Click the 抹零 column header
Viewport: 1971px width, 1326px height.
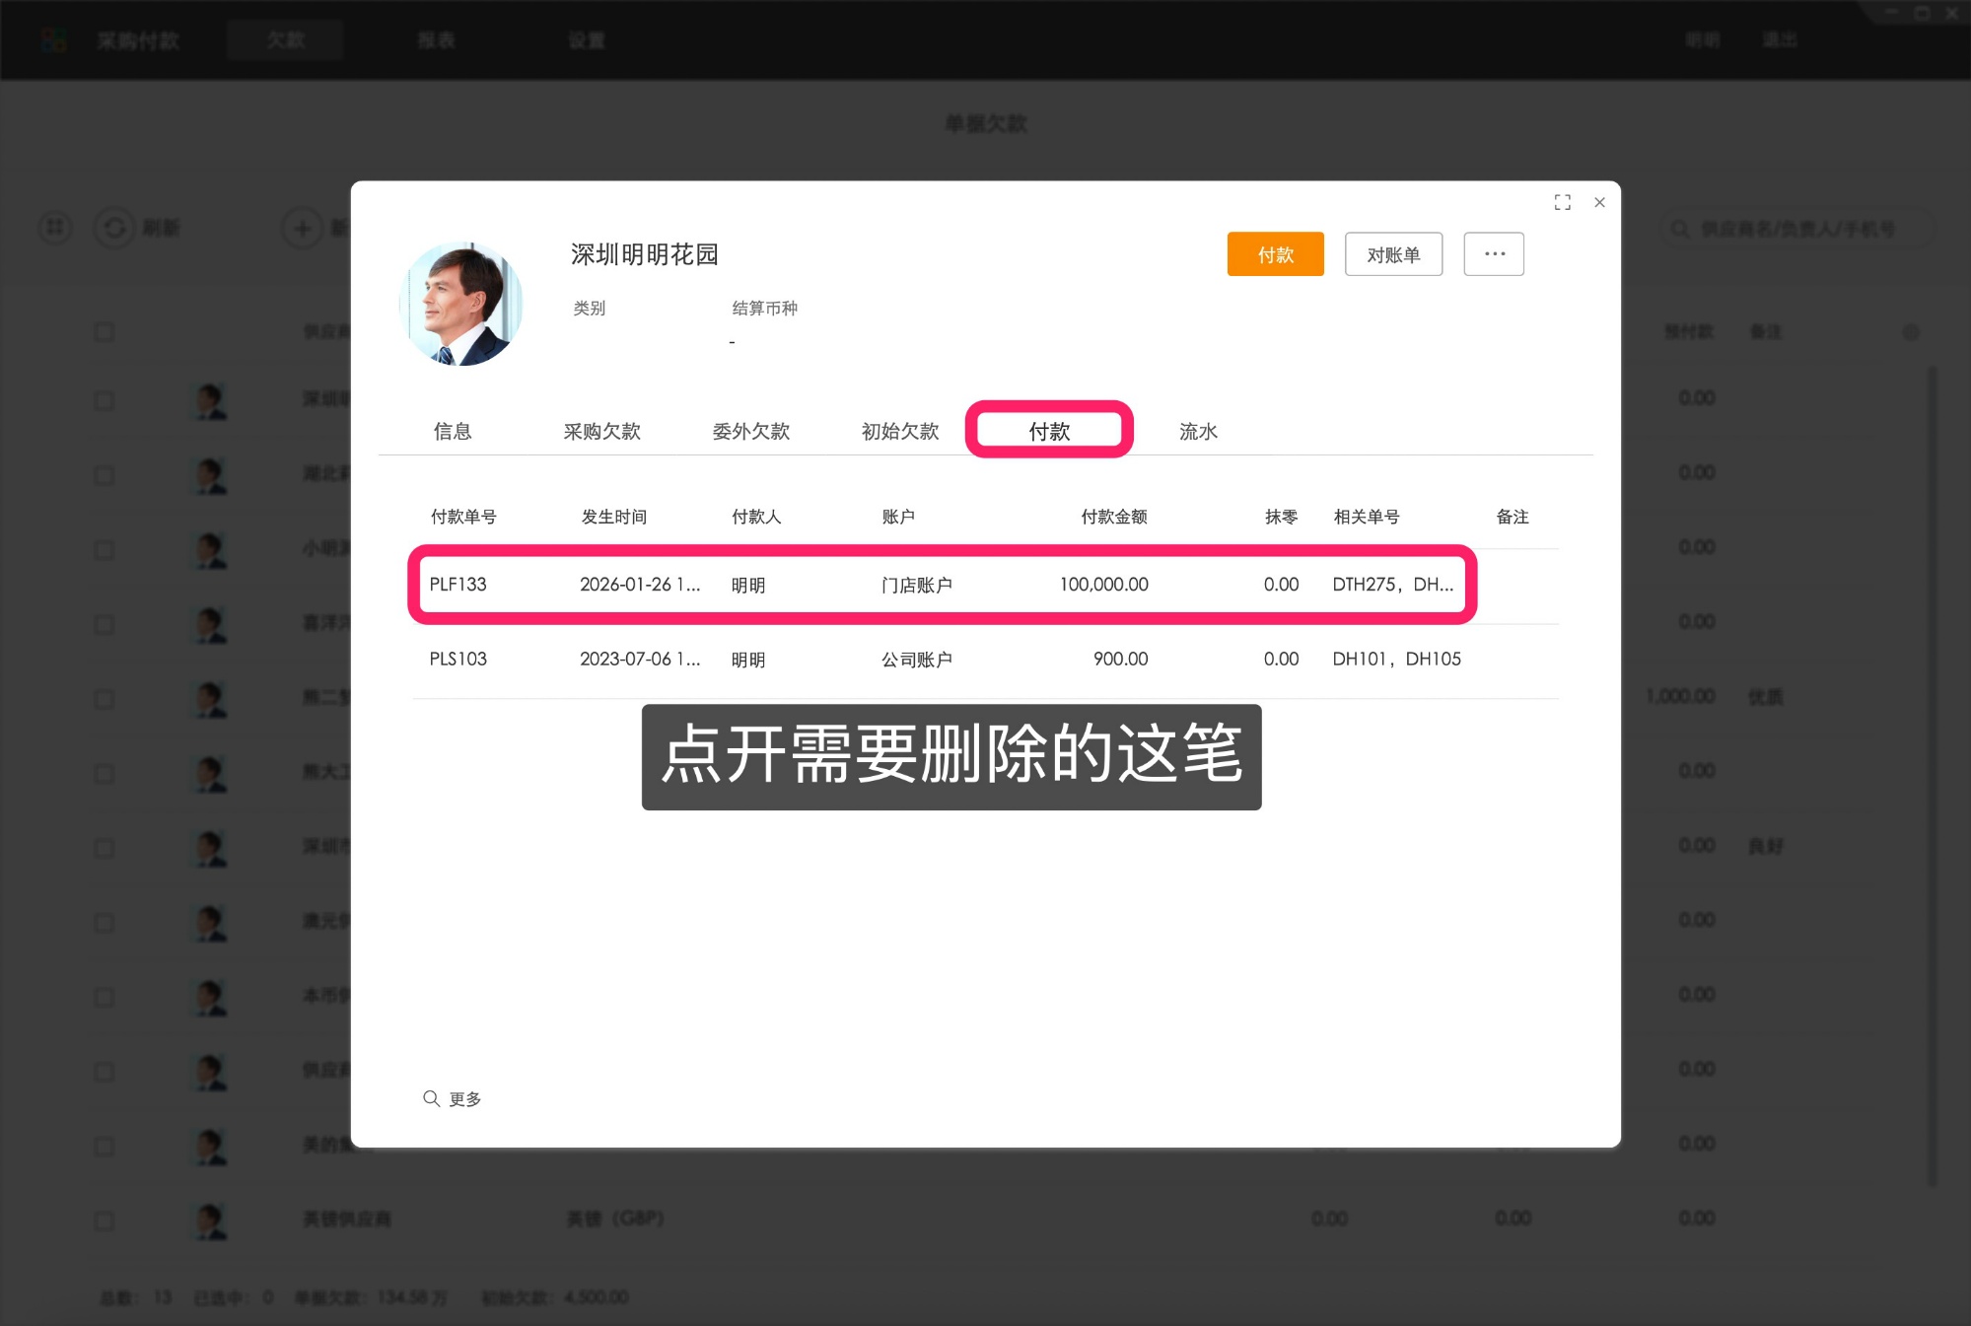click(1281, 517)
